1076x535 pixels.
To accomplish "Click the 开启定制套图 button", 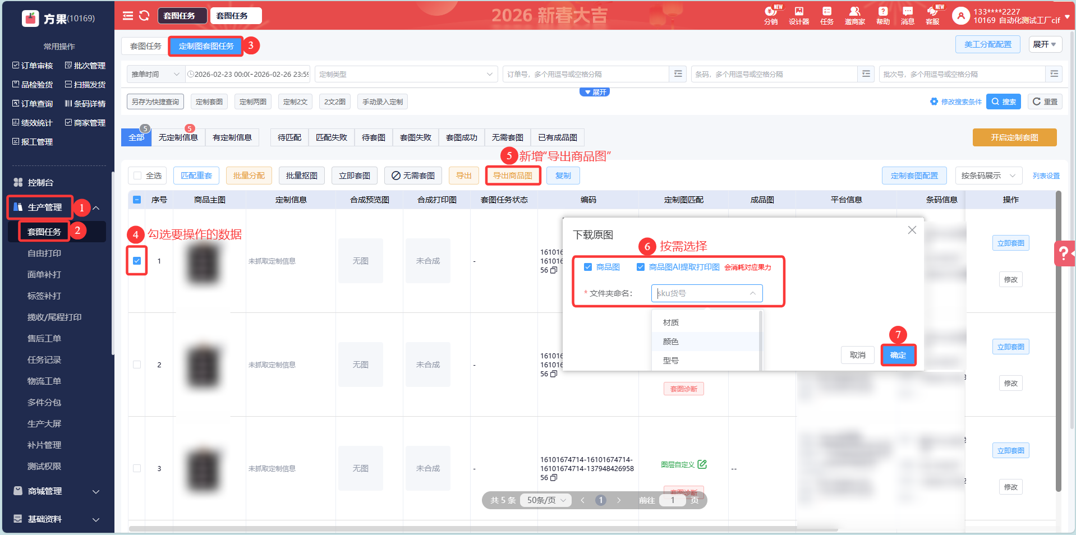I will 1014,137.
